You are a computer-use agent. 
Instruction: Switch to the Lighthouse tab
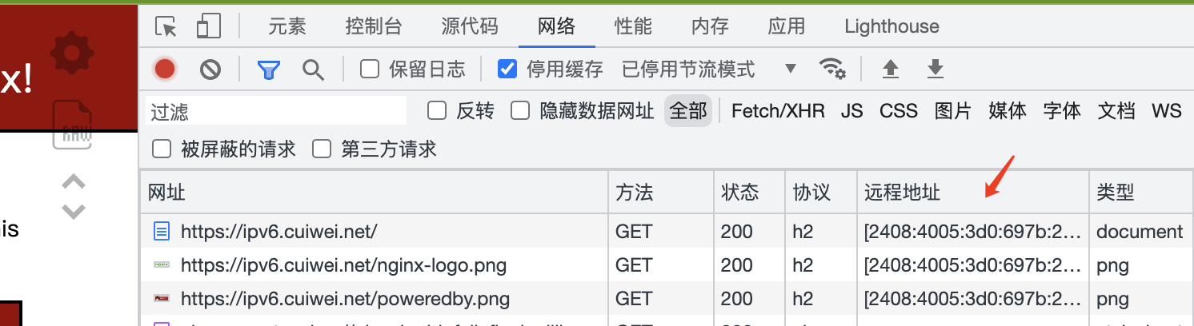(x=891, y=26)
